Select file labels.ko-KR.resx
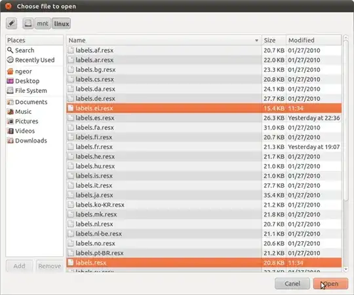The height and width of the screenshot is (295, 354). 204,205
